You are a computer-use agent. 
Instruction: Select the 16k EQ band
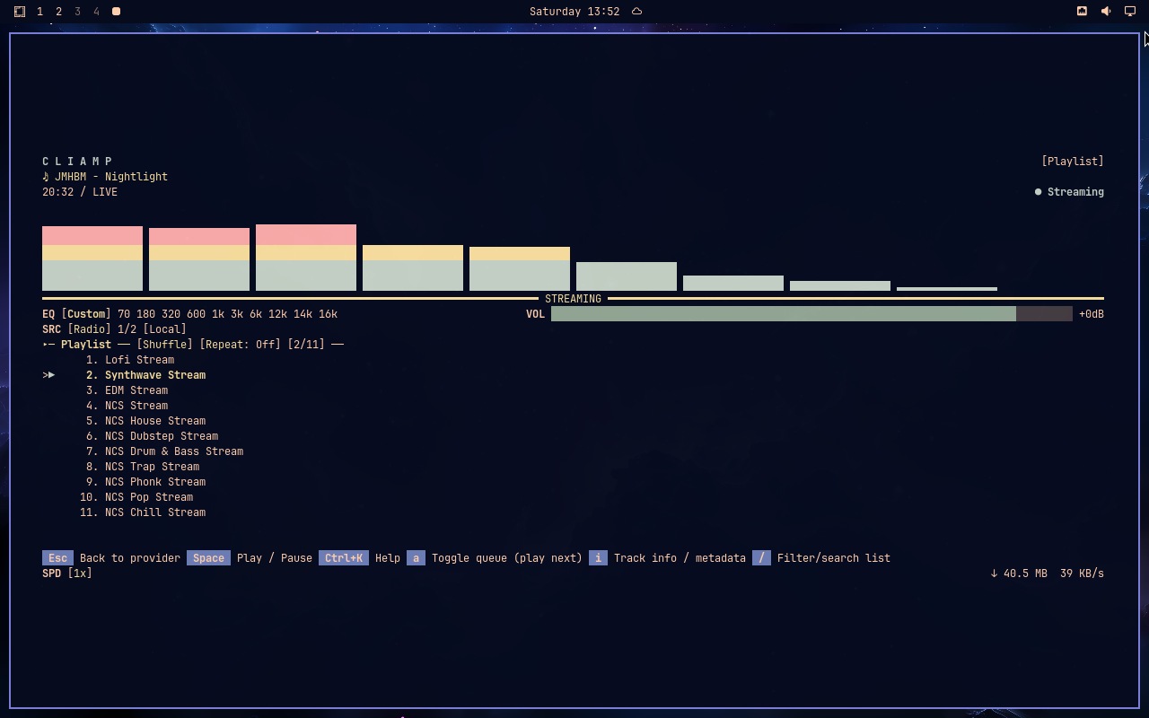click(328, 314)
